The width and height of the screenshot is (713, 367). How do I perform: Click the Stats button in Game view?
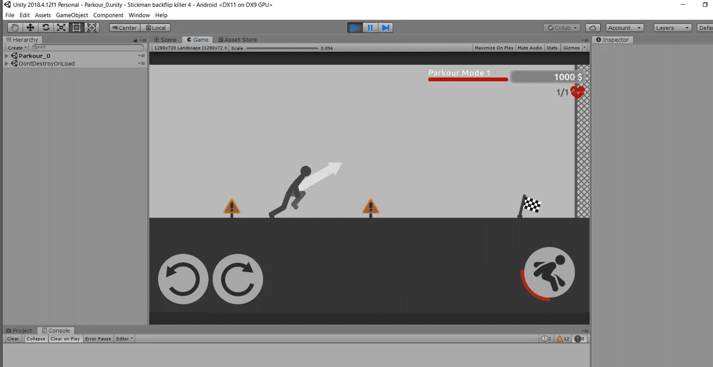click(x=552, y=47)
